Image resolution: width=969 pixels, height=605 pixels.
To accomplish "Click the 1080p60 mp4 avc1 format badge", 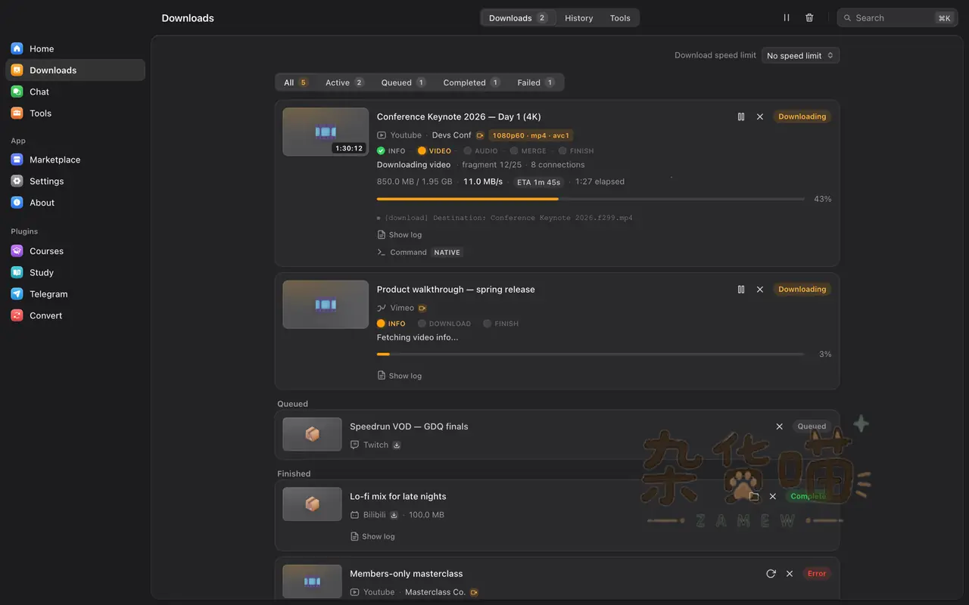I will 531,135.
